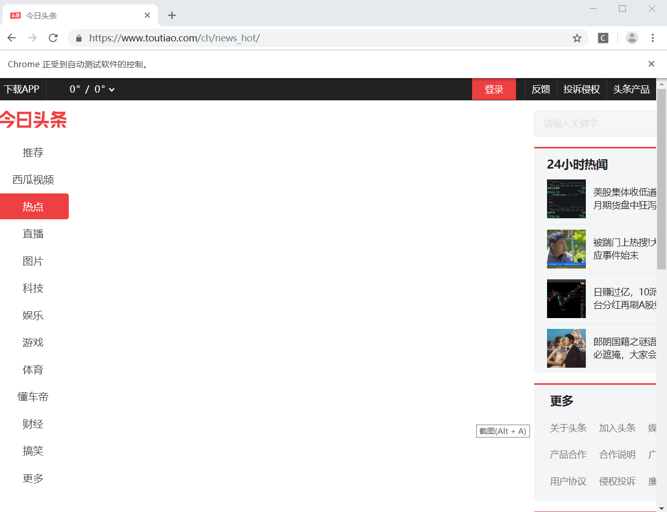Open headline 美股集体收低
This screenshot has height=512, width=667.
point(625,199)
